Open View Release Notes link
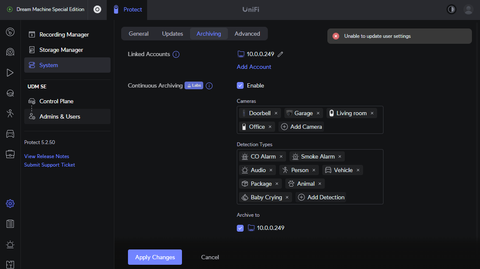This screenshot has width=480, height=269. [46, 156]
